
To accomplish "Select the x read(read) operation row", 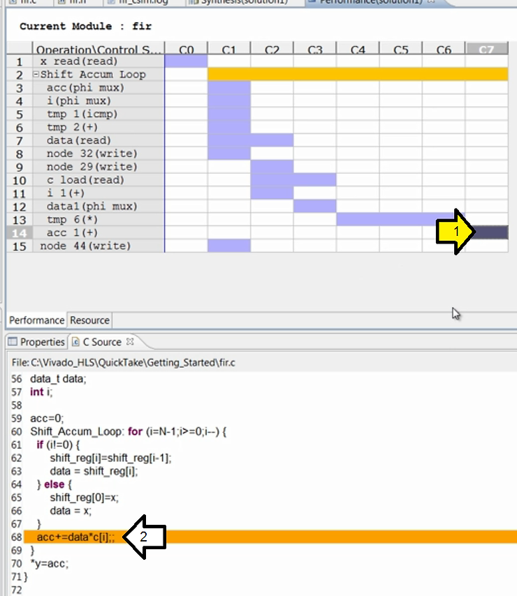I will [x=99, y=61].
